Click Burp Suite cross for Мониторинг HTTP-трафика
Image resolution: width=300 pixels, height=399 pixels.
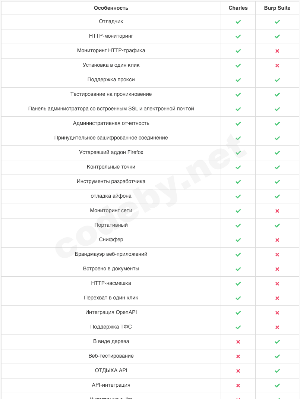pyautogui.click(x=277, y=51)
